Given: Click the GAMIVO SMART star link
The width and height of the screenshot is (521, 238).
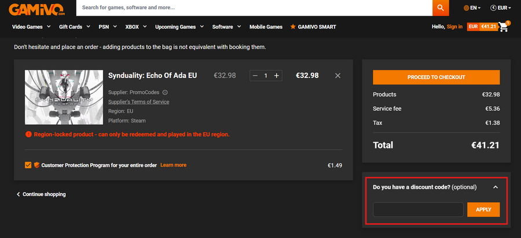Looking at the screenshot, I should [x=313, y=27].
